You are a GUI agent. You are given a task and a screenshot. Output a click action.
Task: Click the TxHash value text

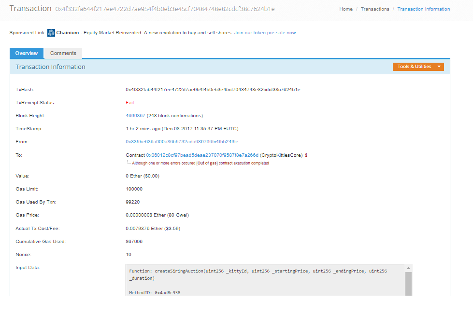click(213, 90)
